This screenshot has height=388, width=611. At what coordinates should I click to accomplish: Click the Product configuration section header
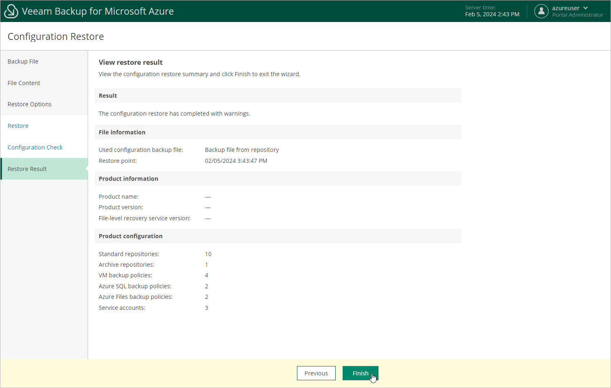[278, 236]
